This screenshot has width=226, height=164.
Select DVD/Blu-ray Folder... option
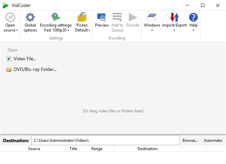point(35,70)
